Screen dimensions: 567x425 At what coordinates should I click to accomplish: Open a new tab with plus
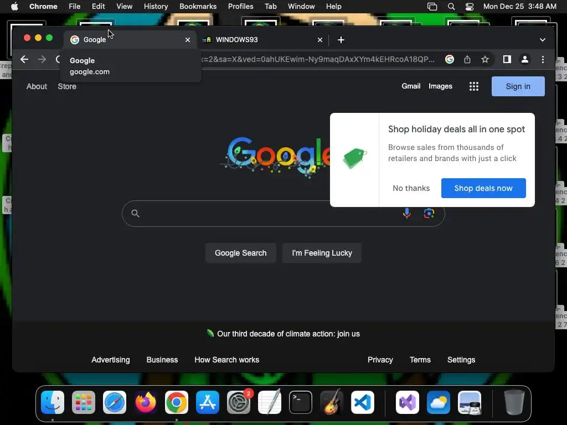click(x=341, y=40)
